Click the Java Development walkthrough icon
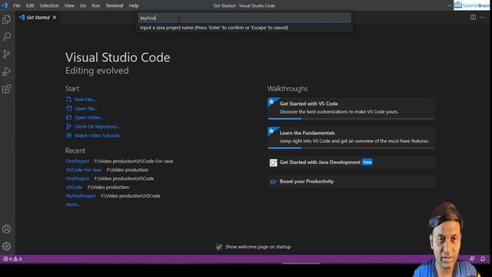The image size is (492, 277). click(x=274, y=162)
